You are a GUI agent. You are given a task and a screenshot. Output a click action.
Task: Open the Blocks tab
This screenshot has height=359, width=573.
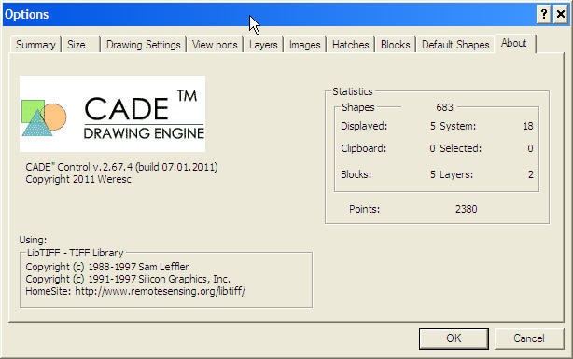tap(395, 45)
